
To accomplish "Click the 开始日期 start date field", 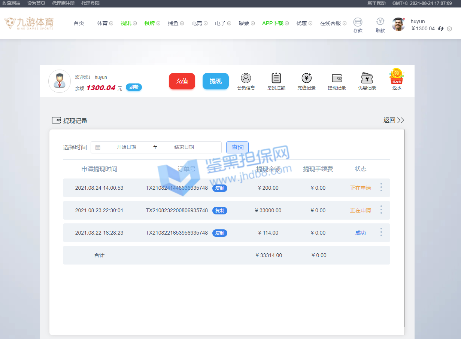I will [126, 147].
